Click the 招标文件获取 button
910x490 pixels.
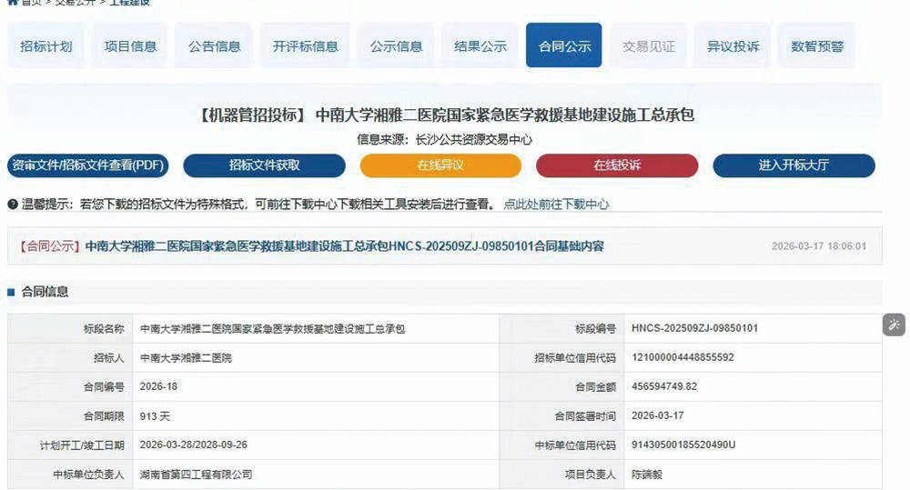click(264, 165)
